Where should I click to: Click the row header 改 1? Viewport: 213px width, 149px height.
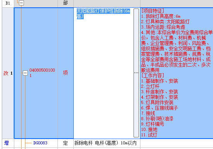click(x=8, y=73)
